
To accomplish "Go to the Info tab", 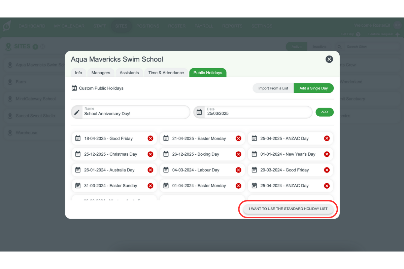I will [78, 73].
